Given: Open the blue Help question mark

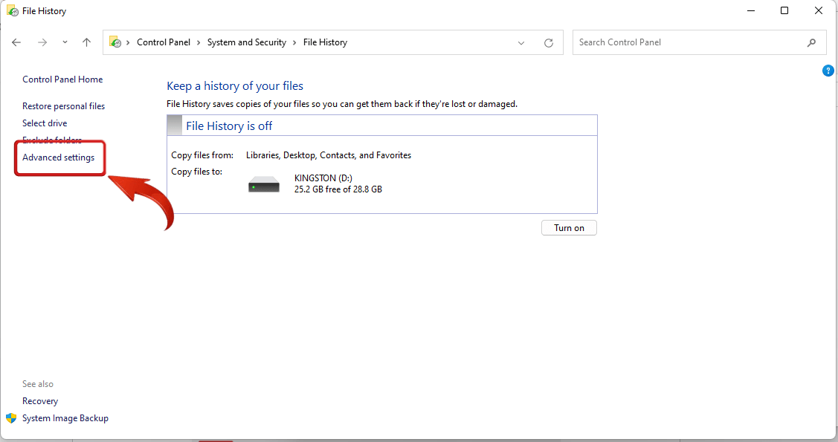Looking at the screenshot, I should (828, 70).
